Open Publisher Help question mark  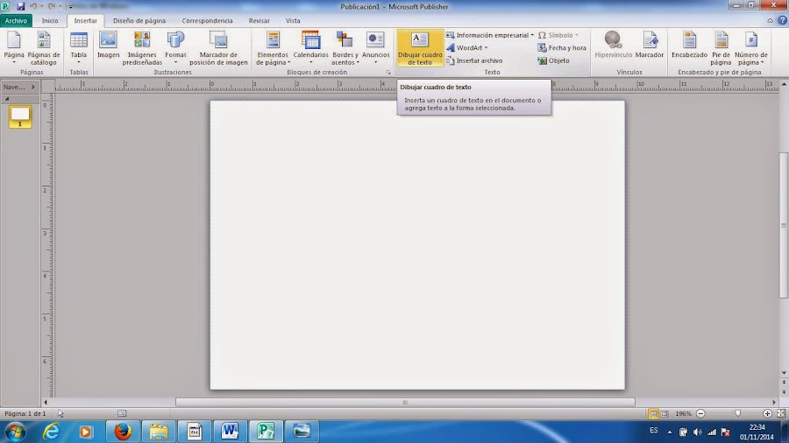783,21
